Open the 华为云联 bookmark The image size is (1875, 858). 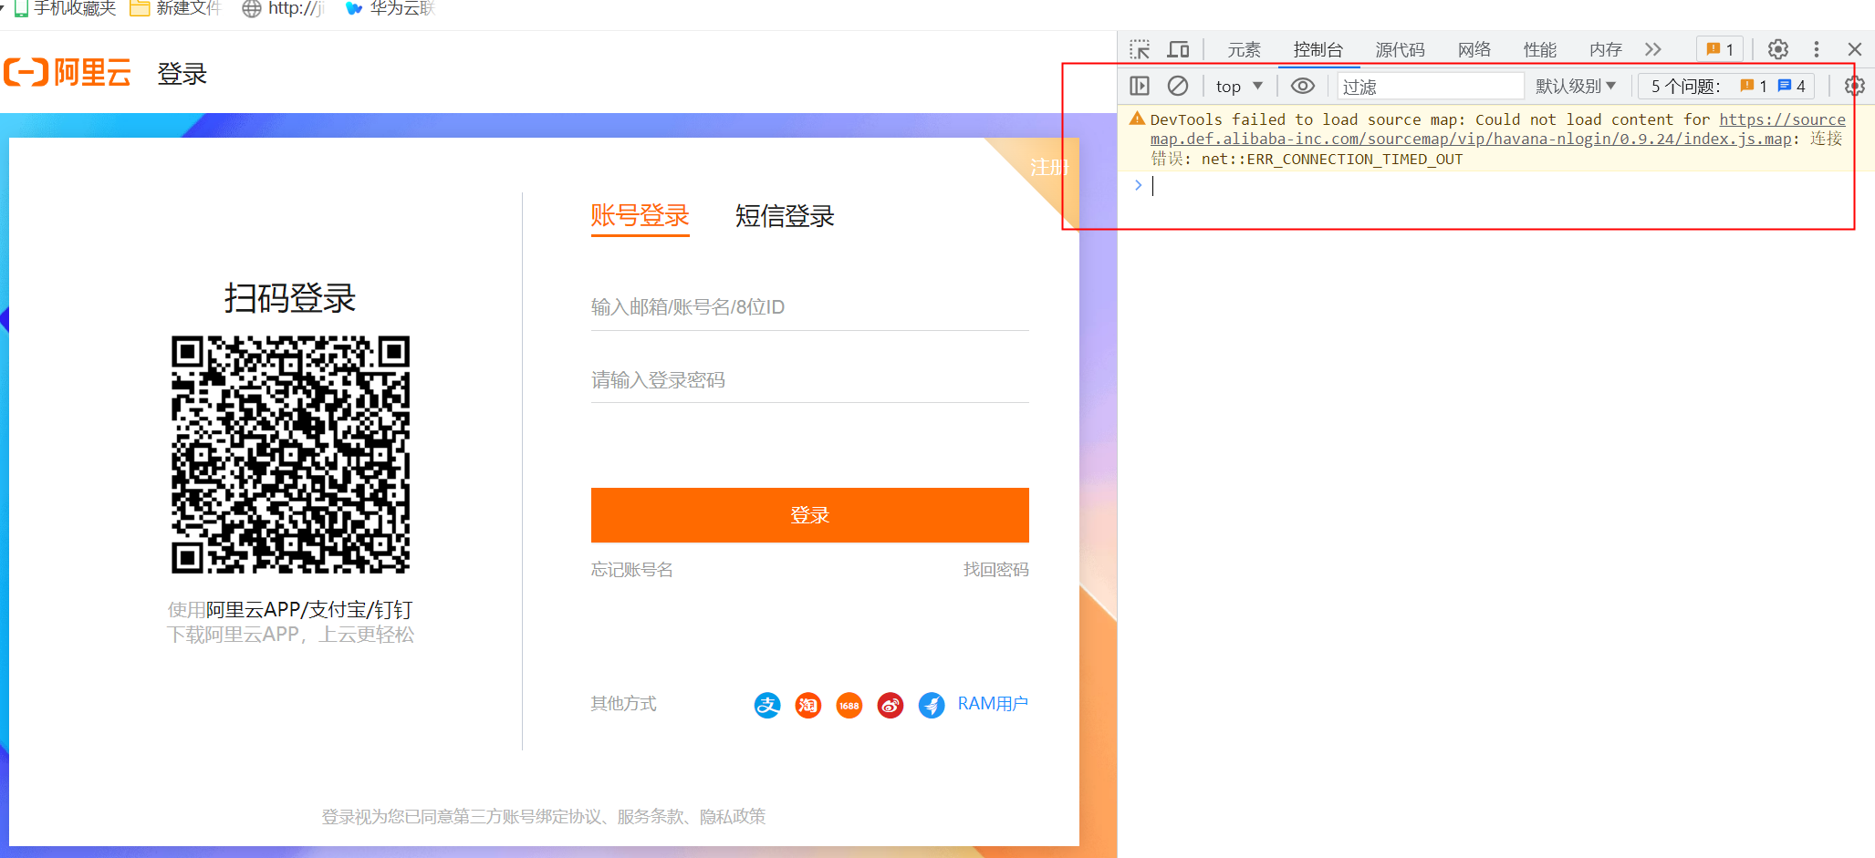[x=391, y=8]
